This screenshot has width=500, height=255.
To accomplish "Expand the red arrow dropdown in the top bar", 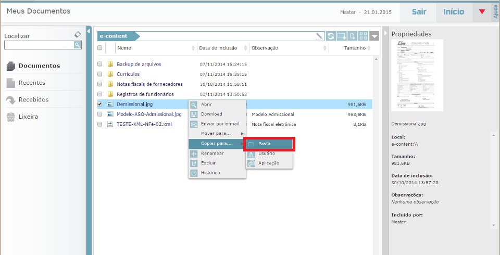I will click(482, 12).
